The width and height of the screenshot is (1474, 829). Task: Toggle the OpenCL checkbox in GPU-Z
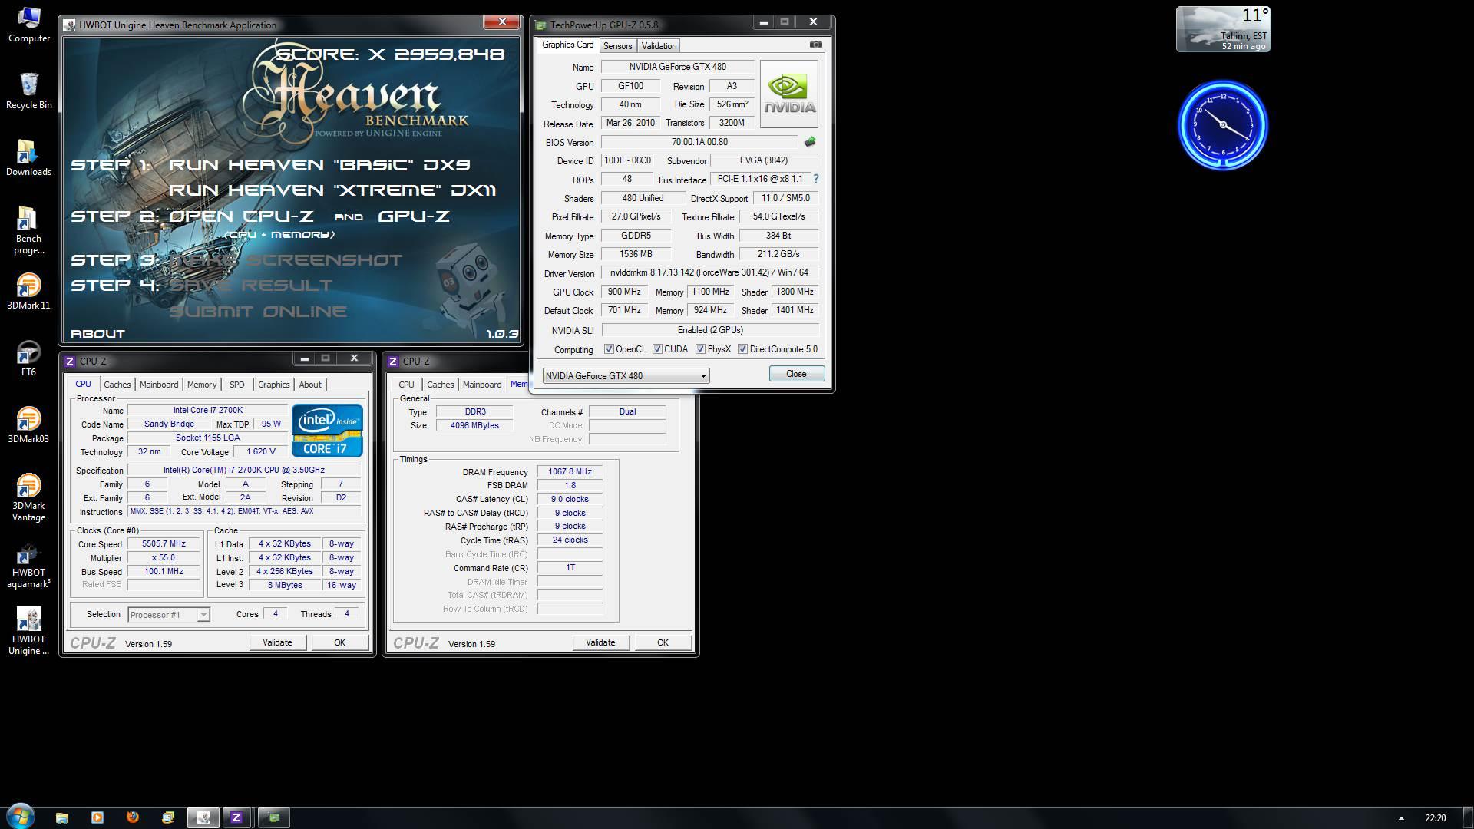point(609,349)
